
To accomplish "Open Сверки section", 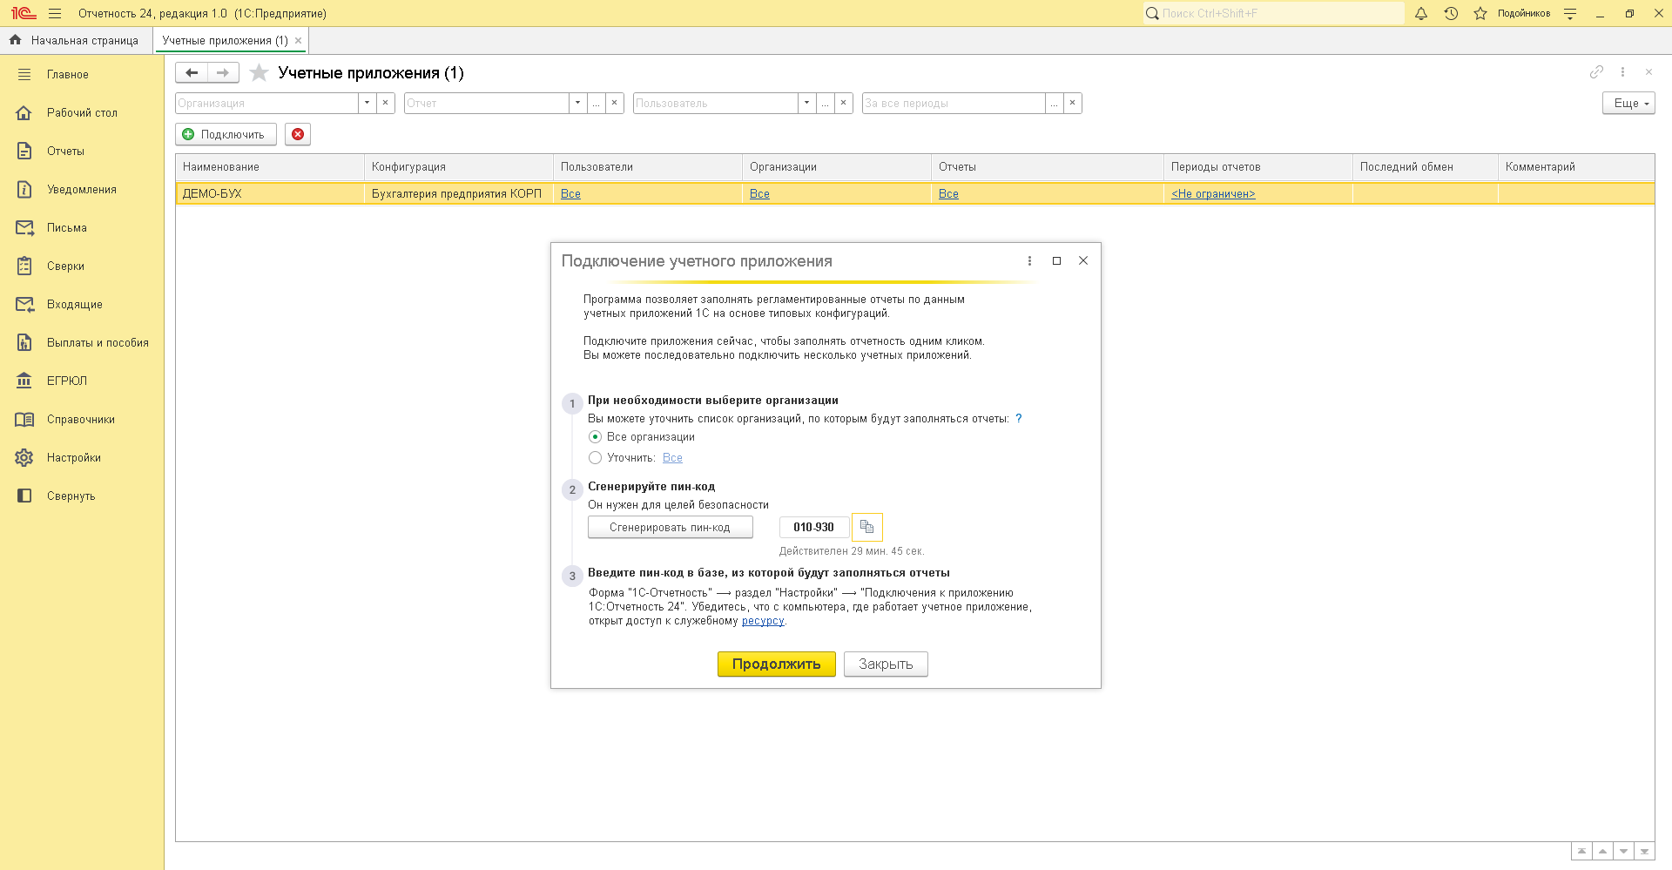I will pyautogui.click(x=65, y=266).
